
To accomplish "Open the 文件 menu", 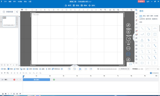I will [x=5, y=2].
